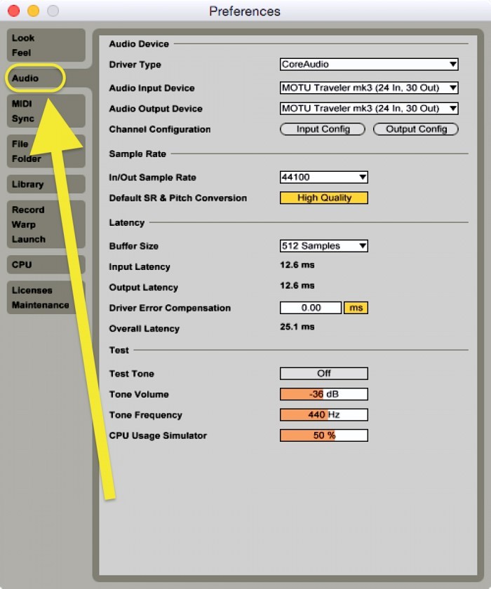Screen dimensions: 491x589
Task: Expand the Audio Output Device dropdown
Action: click(x=369, y=109)
